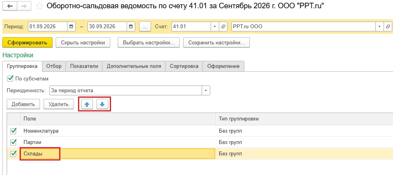This screenshot has width=393, height=175.
Task: Select the Номенклатура field row
Action: [118, 131]
